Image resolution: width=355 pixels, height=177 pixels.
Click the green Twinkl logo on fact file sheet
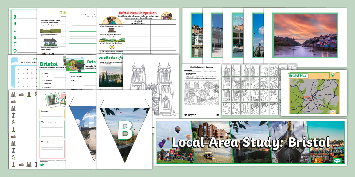pos(42,165)
